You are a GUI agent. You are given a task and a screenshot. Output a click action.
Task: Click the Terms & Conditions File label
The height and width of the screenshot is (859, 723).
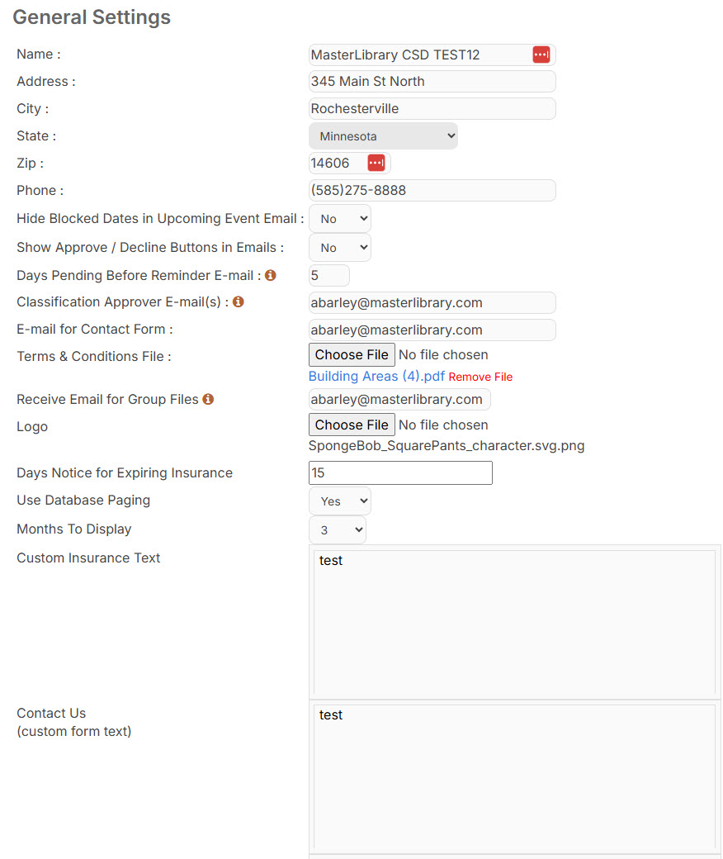(94, 357)
